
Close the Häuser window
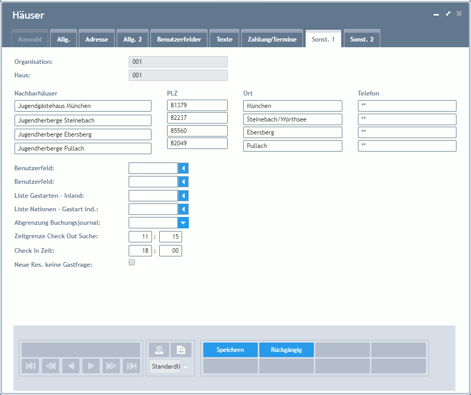point(459,13)
